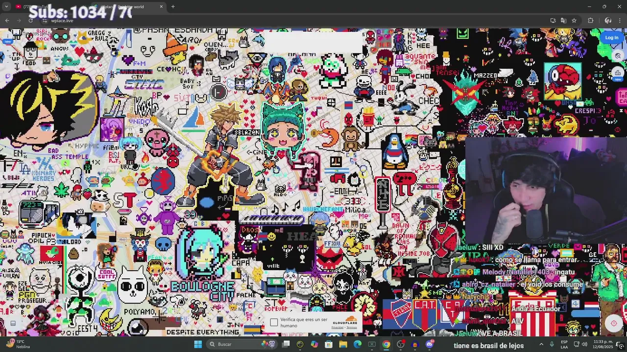627x352 pixels.
Task: Show hidden system tray icons
Action: pyautogui.click(x=541, y=344)
